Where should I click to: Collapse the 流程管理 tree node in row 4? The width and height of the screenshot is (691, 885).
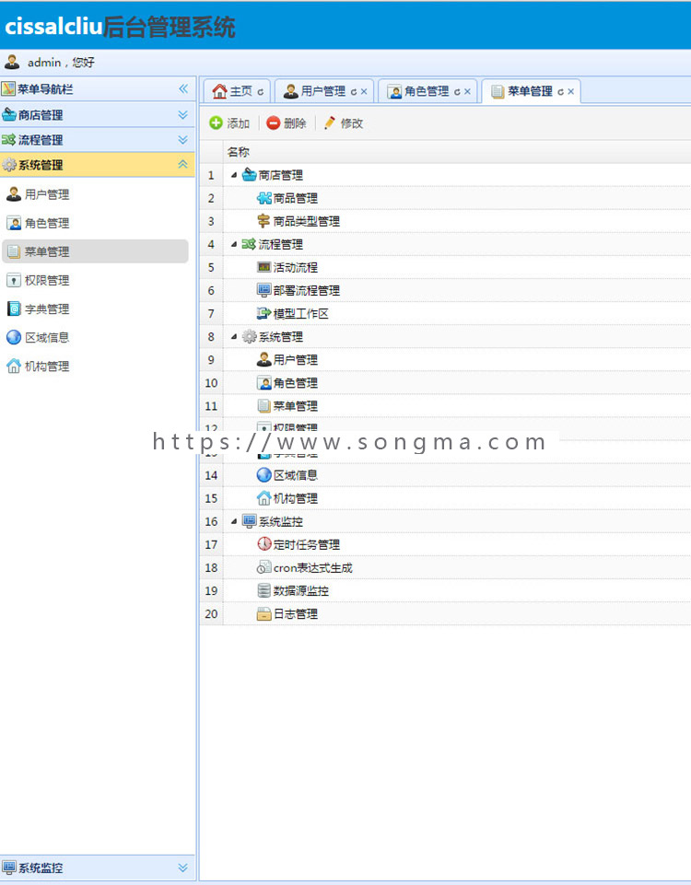click(234, 244)
